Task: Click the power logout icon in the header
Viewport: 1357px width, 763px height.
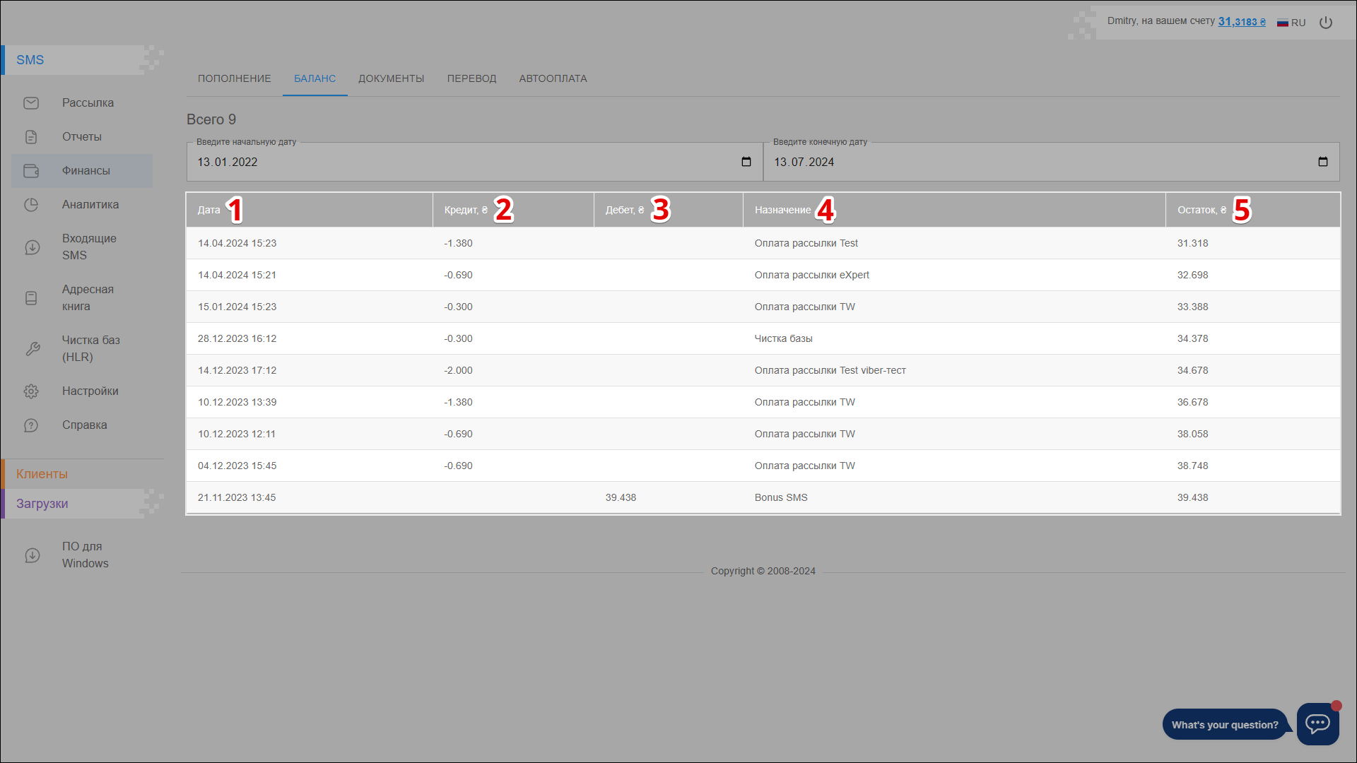Action: [1326, 23]
